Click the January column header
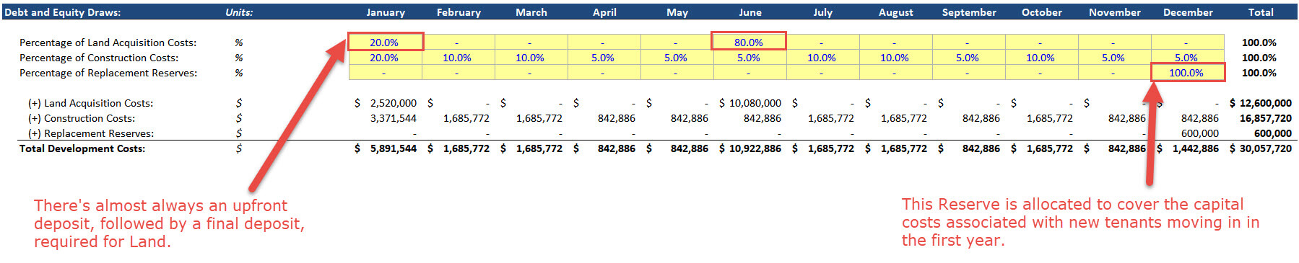The width and height of the screenshot is (1299, 263). click(x=386, y=12)
